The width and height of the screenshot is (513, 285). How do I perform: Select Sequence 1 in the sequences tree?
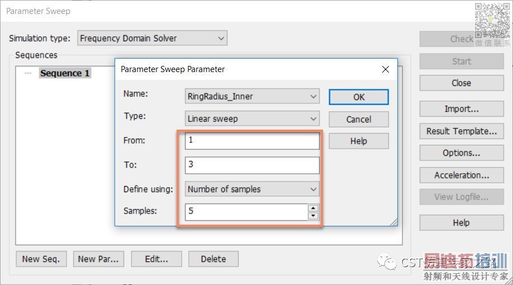pos(65,73)
